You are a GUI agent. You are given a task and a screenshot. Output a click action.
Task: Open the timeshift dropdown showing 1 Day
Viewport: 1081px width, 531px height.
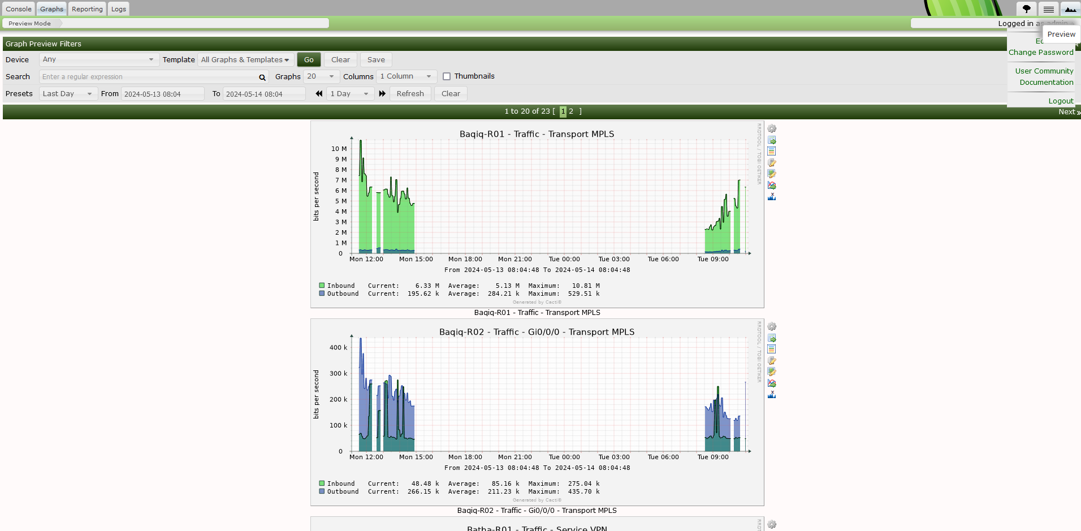[x=350, y=94]
